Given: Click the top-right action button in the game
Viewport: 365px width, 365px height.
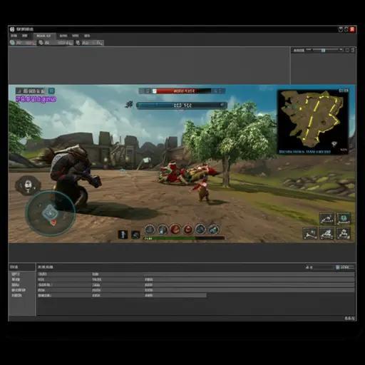Looking at the screenshot, I should coord(344,219).
